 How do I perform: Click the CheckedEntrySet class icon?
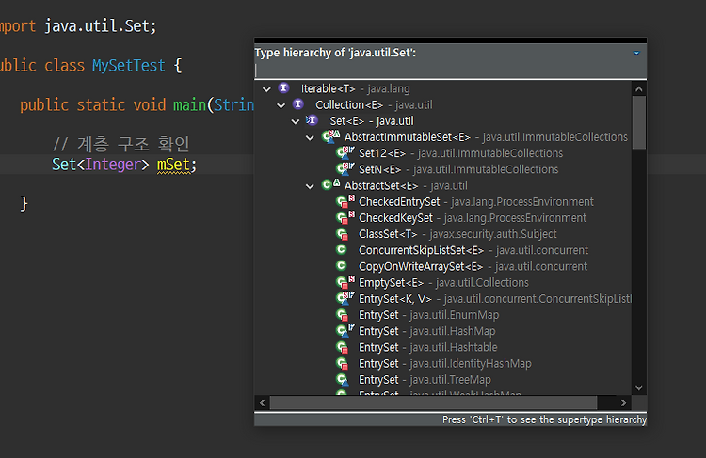tap(345, 201)
